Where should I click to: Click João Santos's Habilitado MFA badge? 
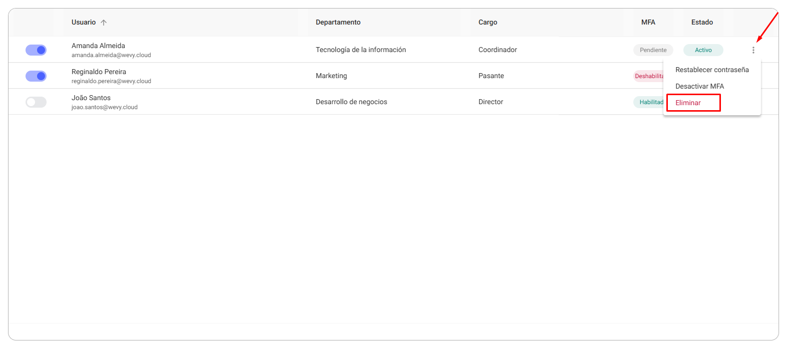[649, 102]
